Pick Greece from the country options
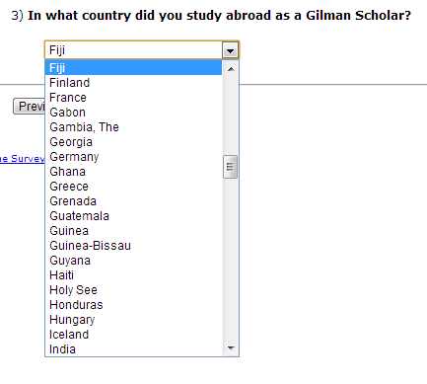The image size is (427, 384). pyautogui.click(x=133, y=187)
